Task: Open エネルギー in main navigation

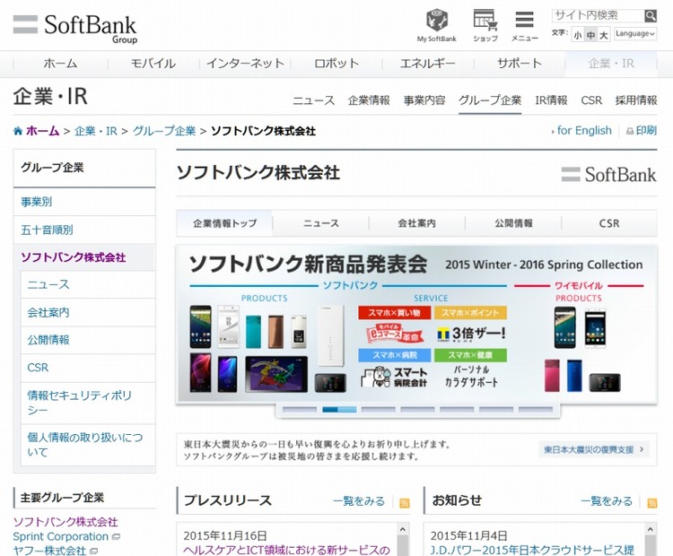Action: [427, 64]
